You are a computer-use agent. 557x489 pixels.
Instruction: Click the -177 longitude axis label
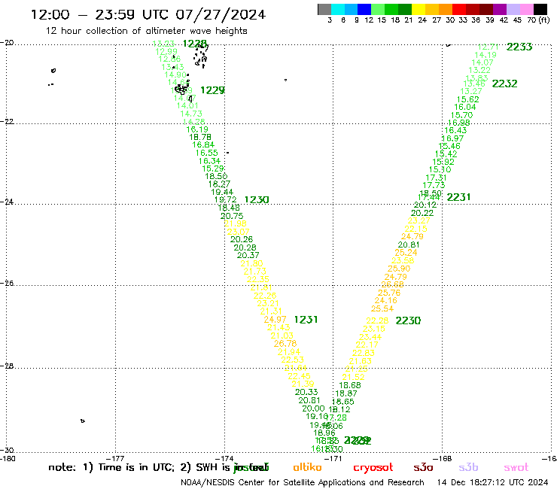[115, 458]
